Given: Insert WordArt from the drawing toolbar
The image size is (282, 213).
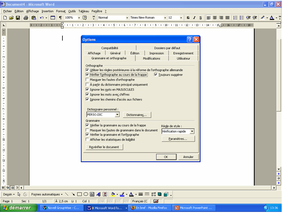Looking at the screenshot, I should [99, 194].
